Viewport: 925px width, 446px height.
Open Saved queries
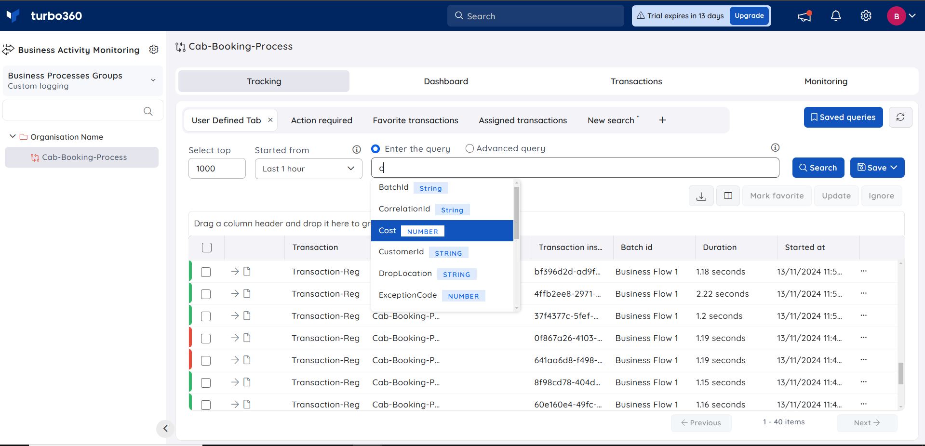843,117
